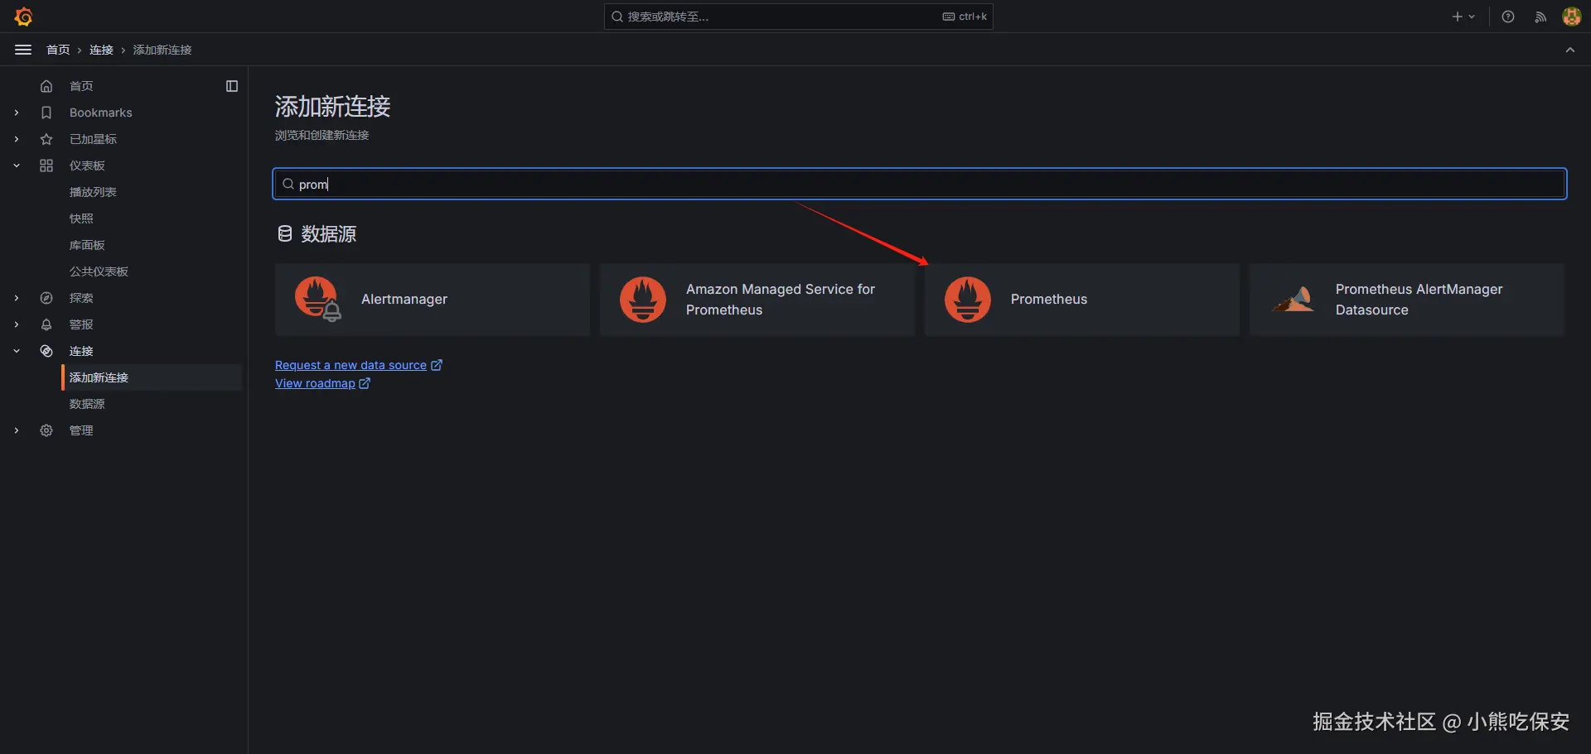1591x754 pixels.
Task: Click the explore compass icon
Action: click(46, 298)
